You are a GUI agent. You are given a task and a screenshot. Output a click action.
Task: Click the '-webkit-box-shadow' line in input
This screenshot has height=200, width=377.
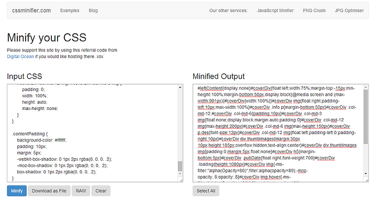point(64,159)
